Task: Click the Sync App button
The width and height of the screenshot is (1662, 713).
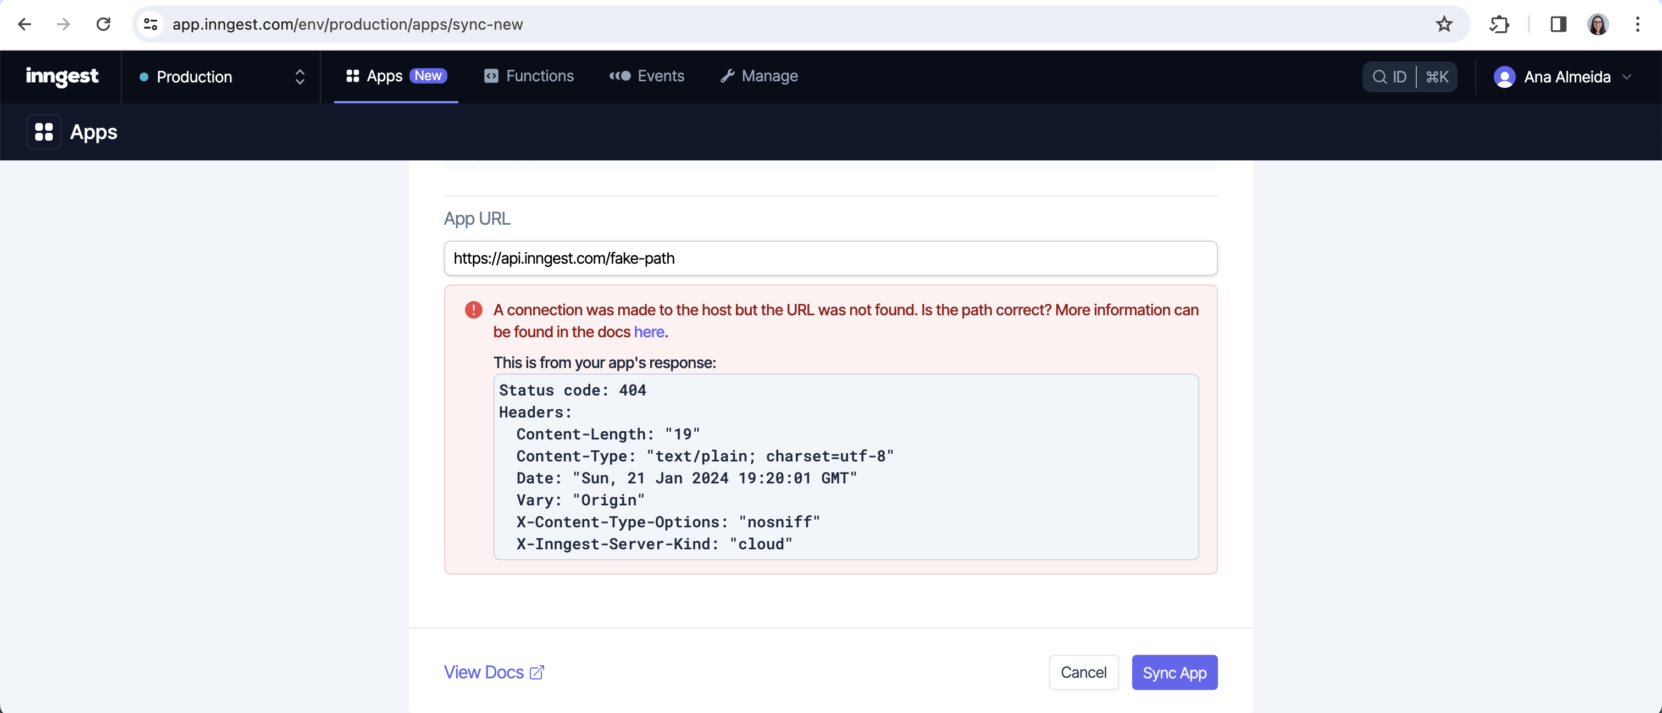Action: (x=1175, y=672)
